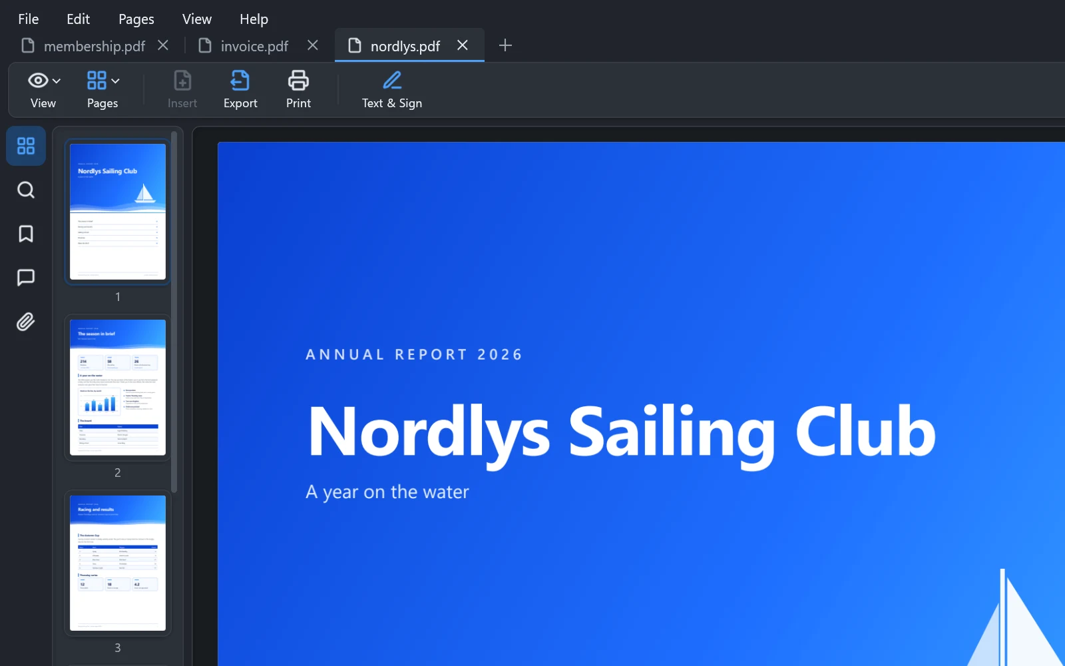Close the invoice.pdf tab

(313, 45)
